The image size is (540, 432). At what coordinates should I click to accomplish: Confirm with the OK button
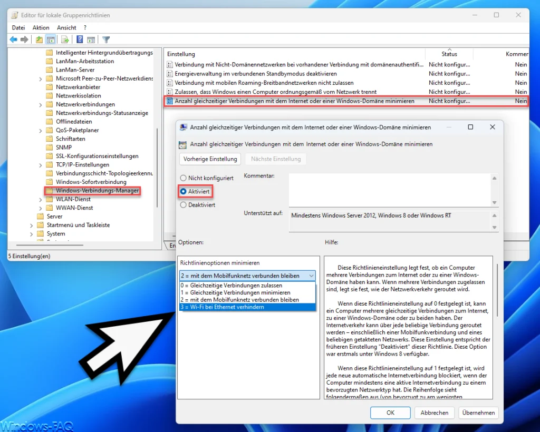(x=390, y=413)
